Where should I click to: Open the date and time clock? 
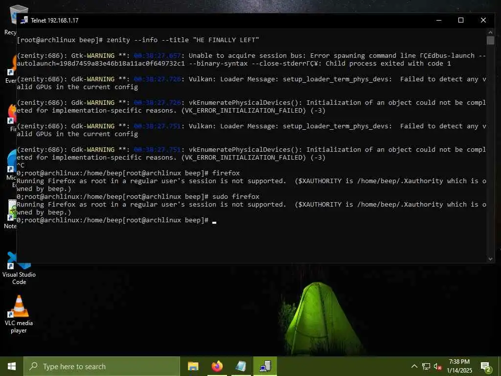pyautogui.click(x=459, y=366)
